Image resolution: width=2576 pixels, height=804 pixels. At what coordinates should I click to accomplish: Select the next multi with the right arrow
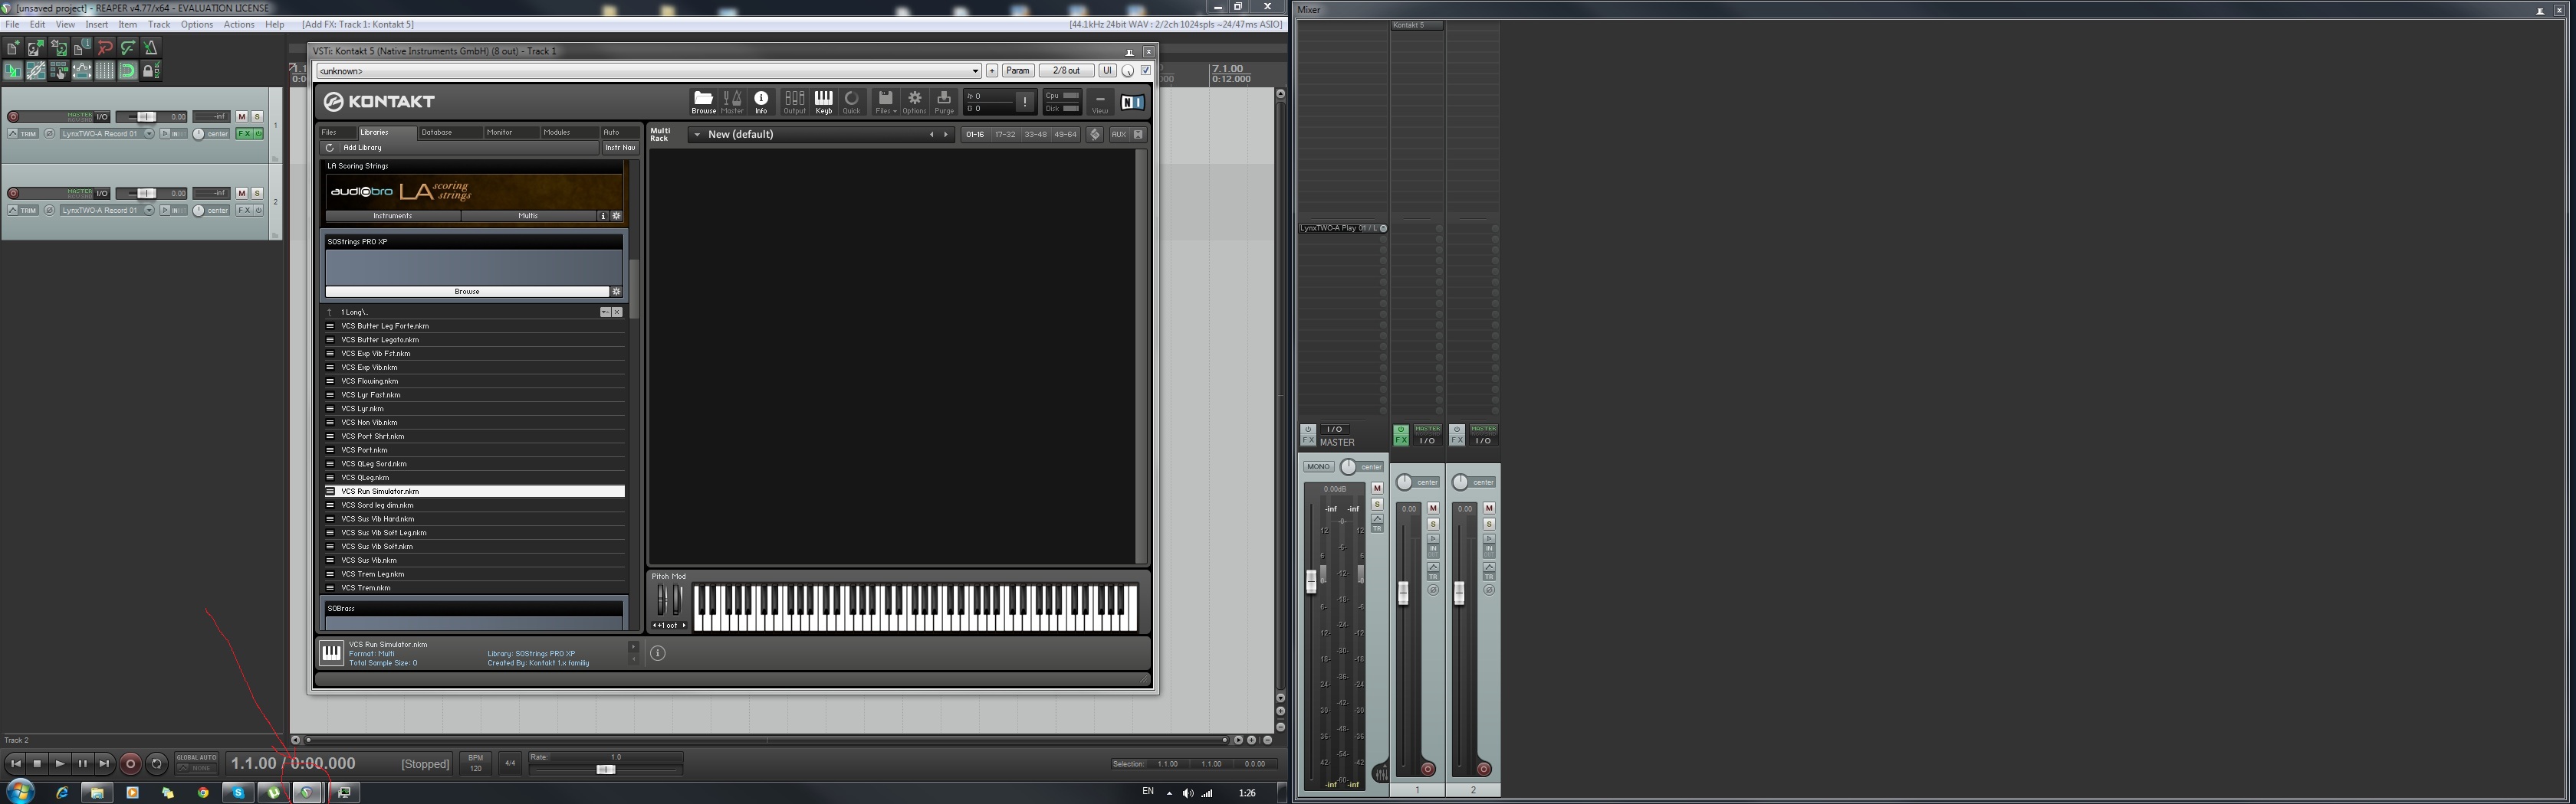pyautogui.click(x=946, y=135)
